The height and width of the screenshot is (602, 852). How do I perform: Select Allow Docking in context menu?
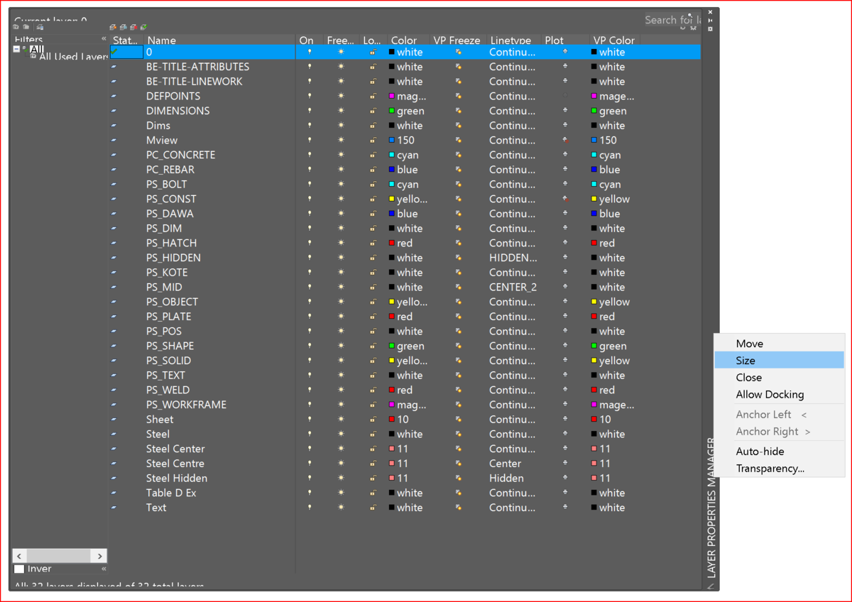tap(780, 395)
